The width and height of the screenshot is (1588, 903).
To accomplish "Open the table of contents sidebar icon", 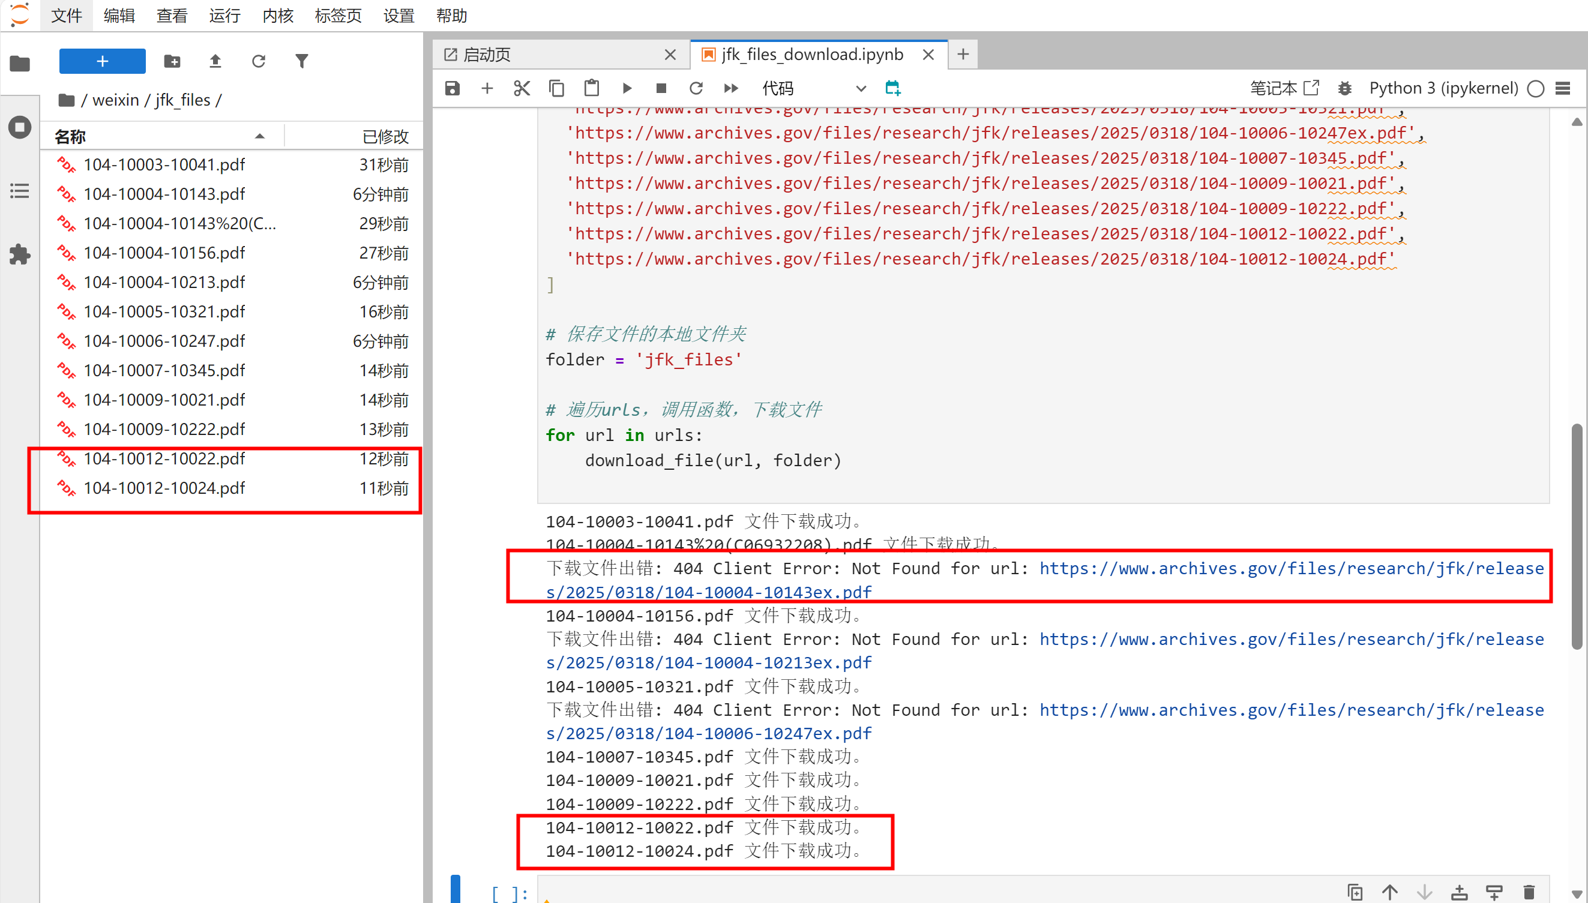I will point(20,190).
